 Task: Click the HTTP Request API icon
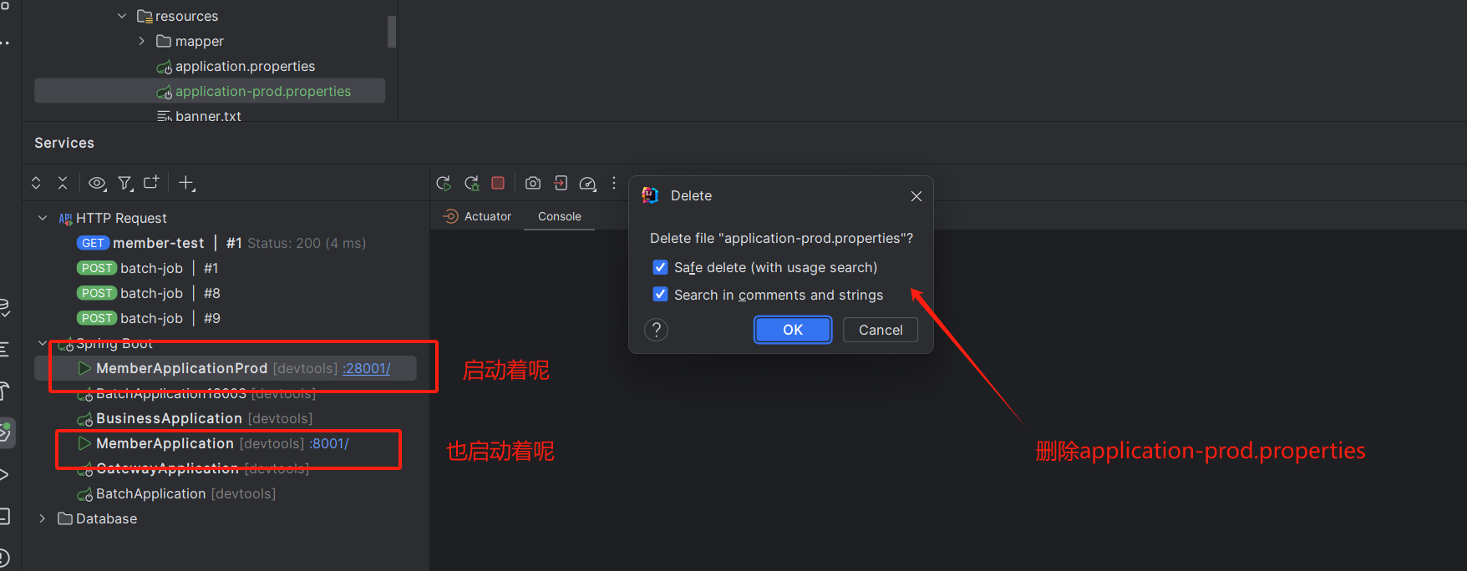[x=65, y=219]
